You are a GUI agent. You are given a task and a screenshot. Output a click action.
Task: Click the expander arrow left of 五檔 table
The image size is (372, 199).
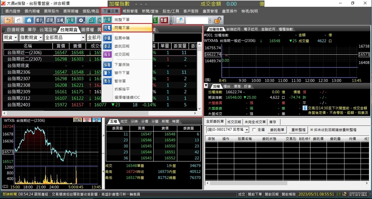[104, 136]
